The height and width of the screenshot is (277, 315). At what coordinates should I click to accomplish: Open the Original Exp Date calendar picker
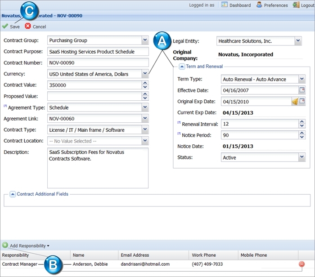point(302,101)
